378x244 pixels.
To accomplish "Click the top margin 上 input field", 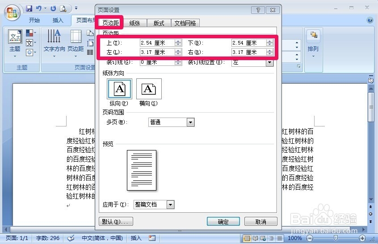I will click(x=157, y=43).
